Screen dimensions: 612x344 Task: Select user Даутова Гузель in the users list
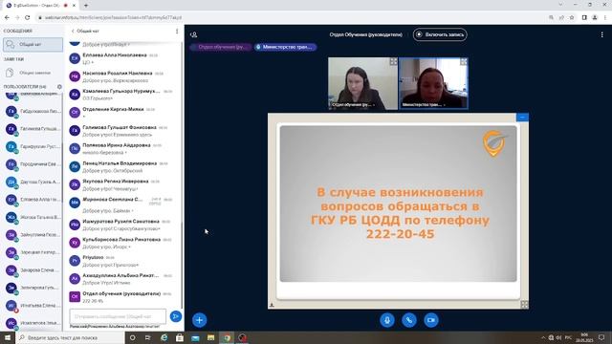33,182
